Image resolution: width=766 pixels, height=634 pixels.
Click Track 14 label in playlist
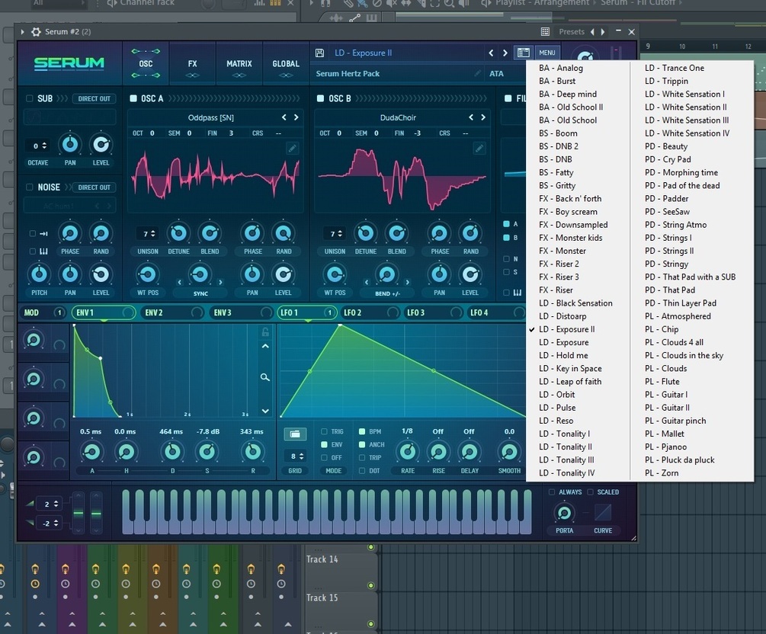click(x=322, y=559)
